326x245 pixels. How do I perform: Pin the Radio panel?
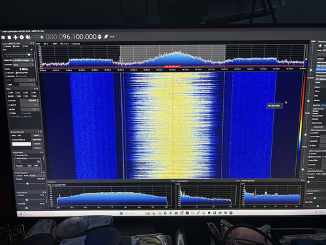[35, 89]
